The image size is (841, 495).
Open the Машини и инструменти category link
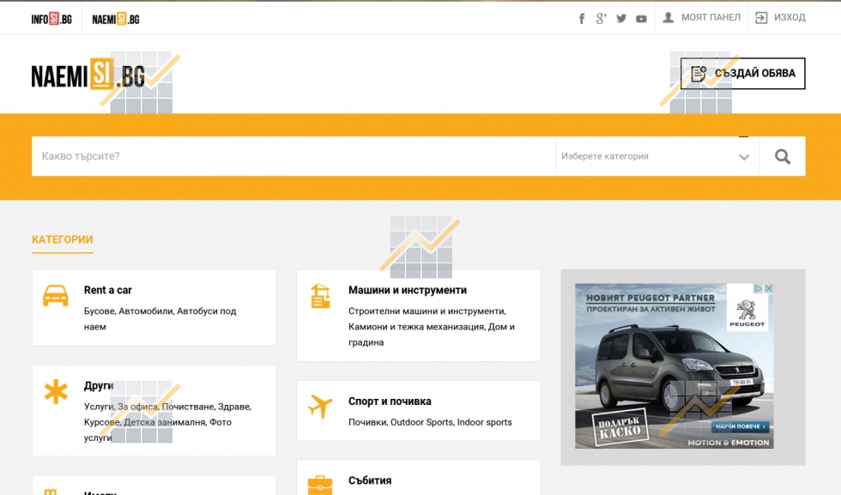point(408,290)
